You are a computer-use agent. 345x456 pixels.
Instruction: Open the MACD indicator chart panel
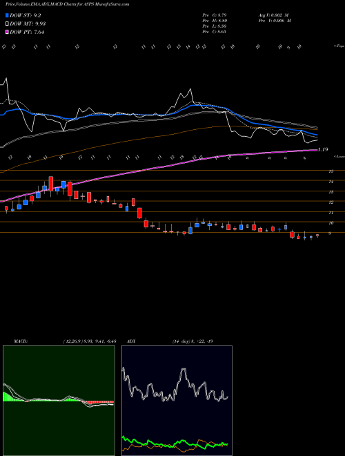tap(59, 401)
